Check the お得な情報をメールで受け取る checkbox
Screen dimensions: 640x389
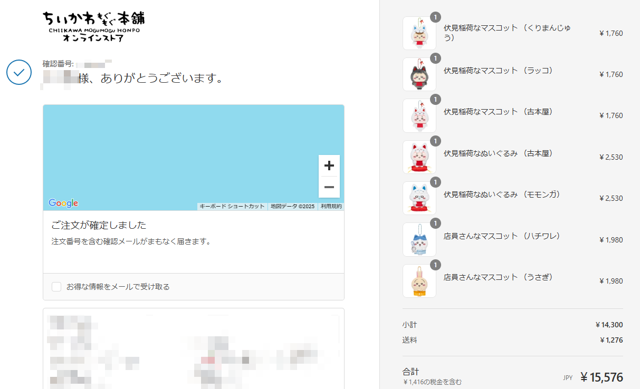(56, 287)
